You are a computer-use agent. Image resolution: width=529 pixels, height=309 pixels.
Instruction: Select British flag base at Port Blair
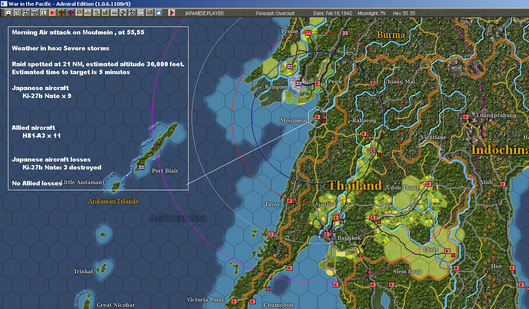pos(141,167)
